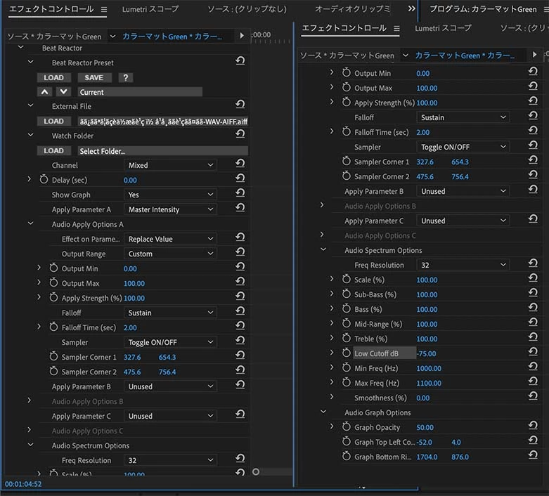
Task: Reset Effect on Parameter in left panel
Action: [x=240, y=237]
